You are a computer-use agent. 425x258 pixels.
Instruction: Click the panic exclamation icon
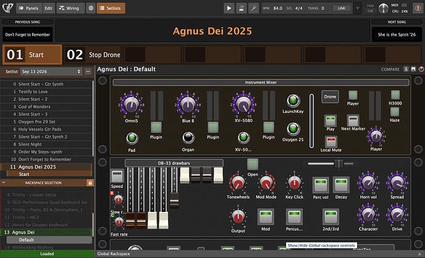point(418,8)
